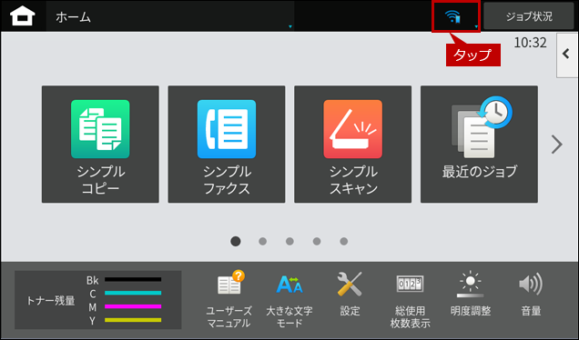This screenshot has width=579, height=340.
Task: Go to next home page with right chevron
Action: tap(556, 145)
